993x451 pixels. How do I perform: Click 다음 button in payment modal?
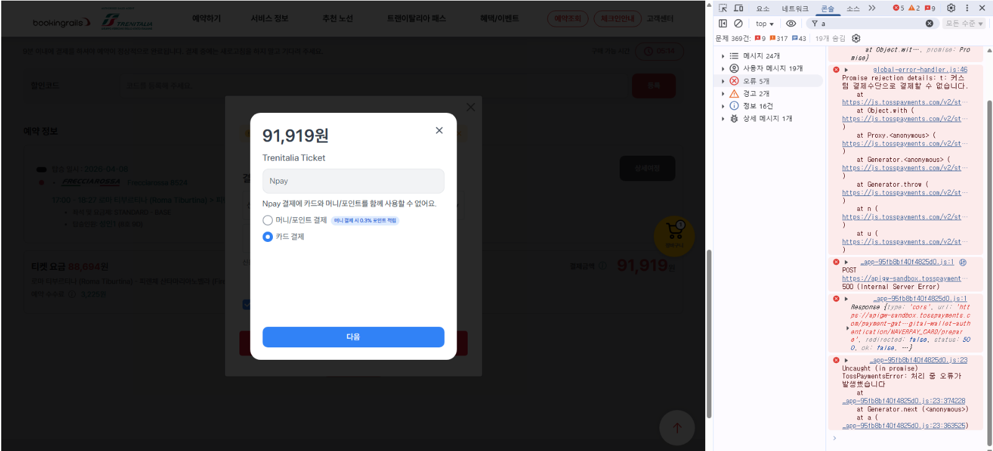click(354, 337)
